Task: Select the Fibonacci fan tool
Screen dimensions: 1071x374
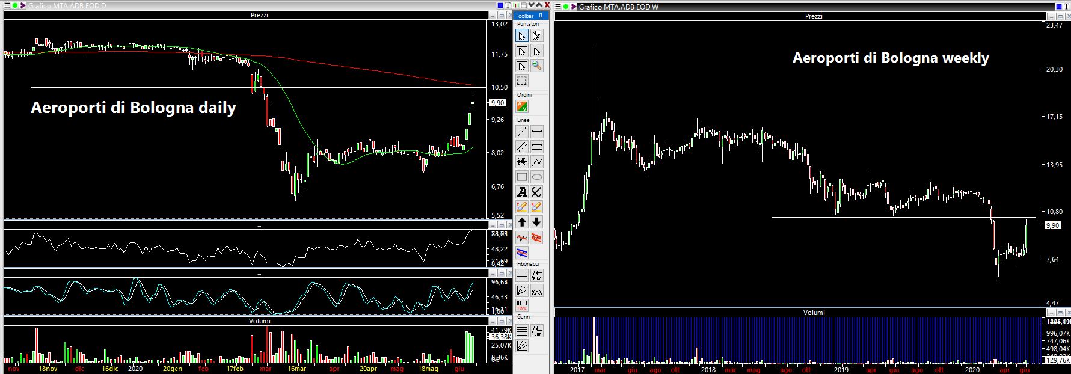Action: pyautogui.click(x=522, y=290)
